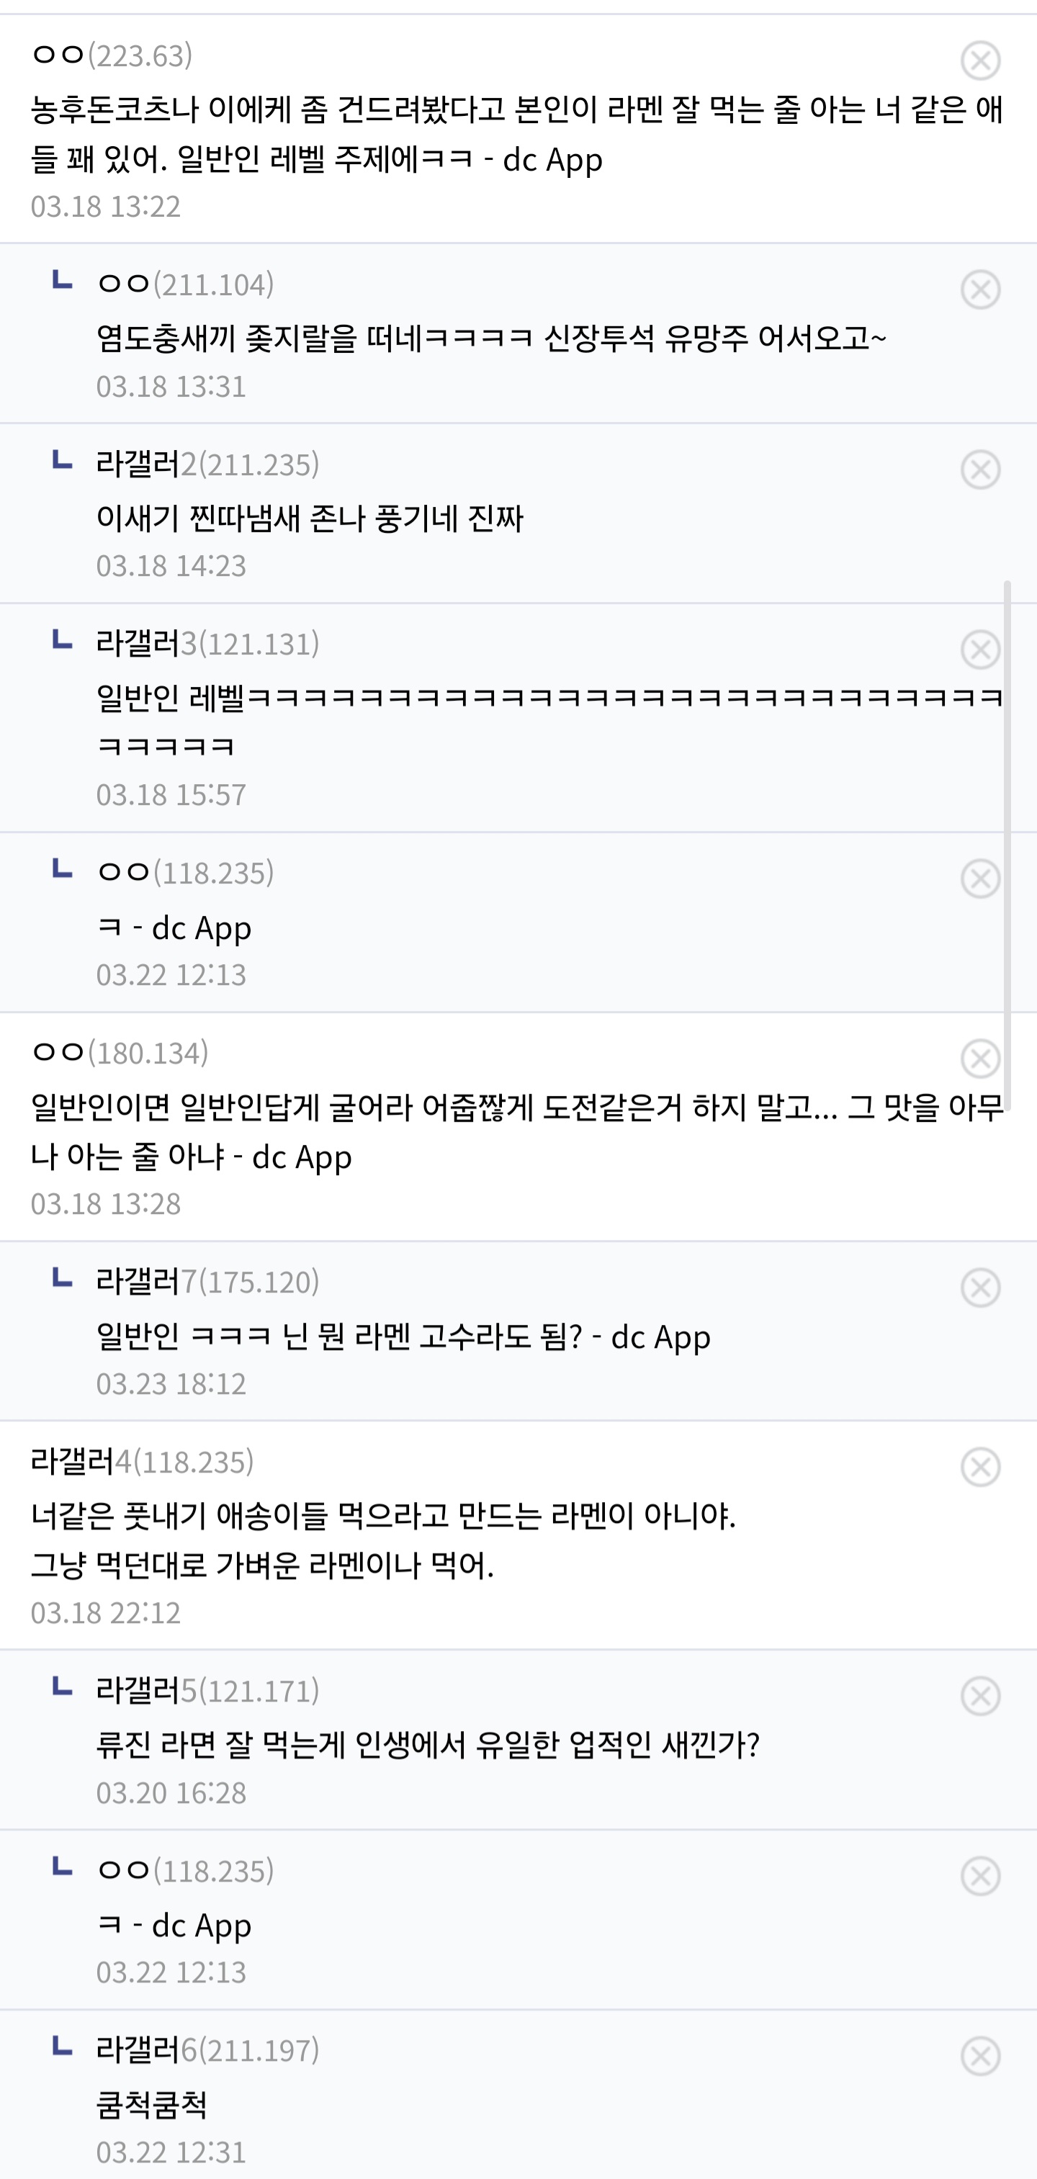1037x2179 pixels.
Task: Tap the delete X on ㅇㅇ(223.63) comment
Action: click(x=980, y=61)
